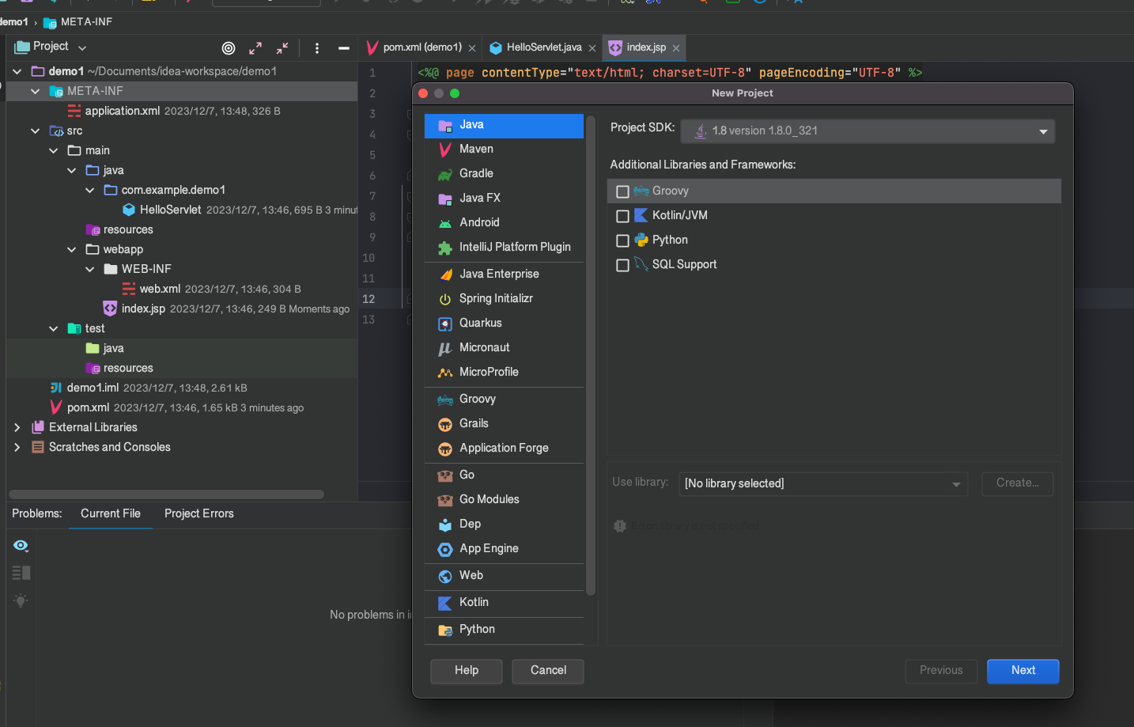Choose MicroProfile project type

point(504,372)
